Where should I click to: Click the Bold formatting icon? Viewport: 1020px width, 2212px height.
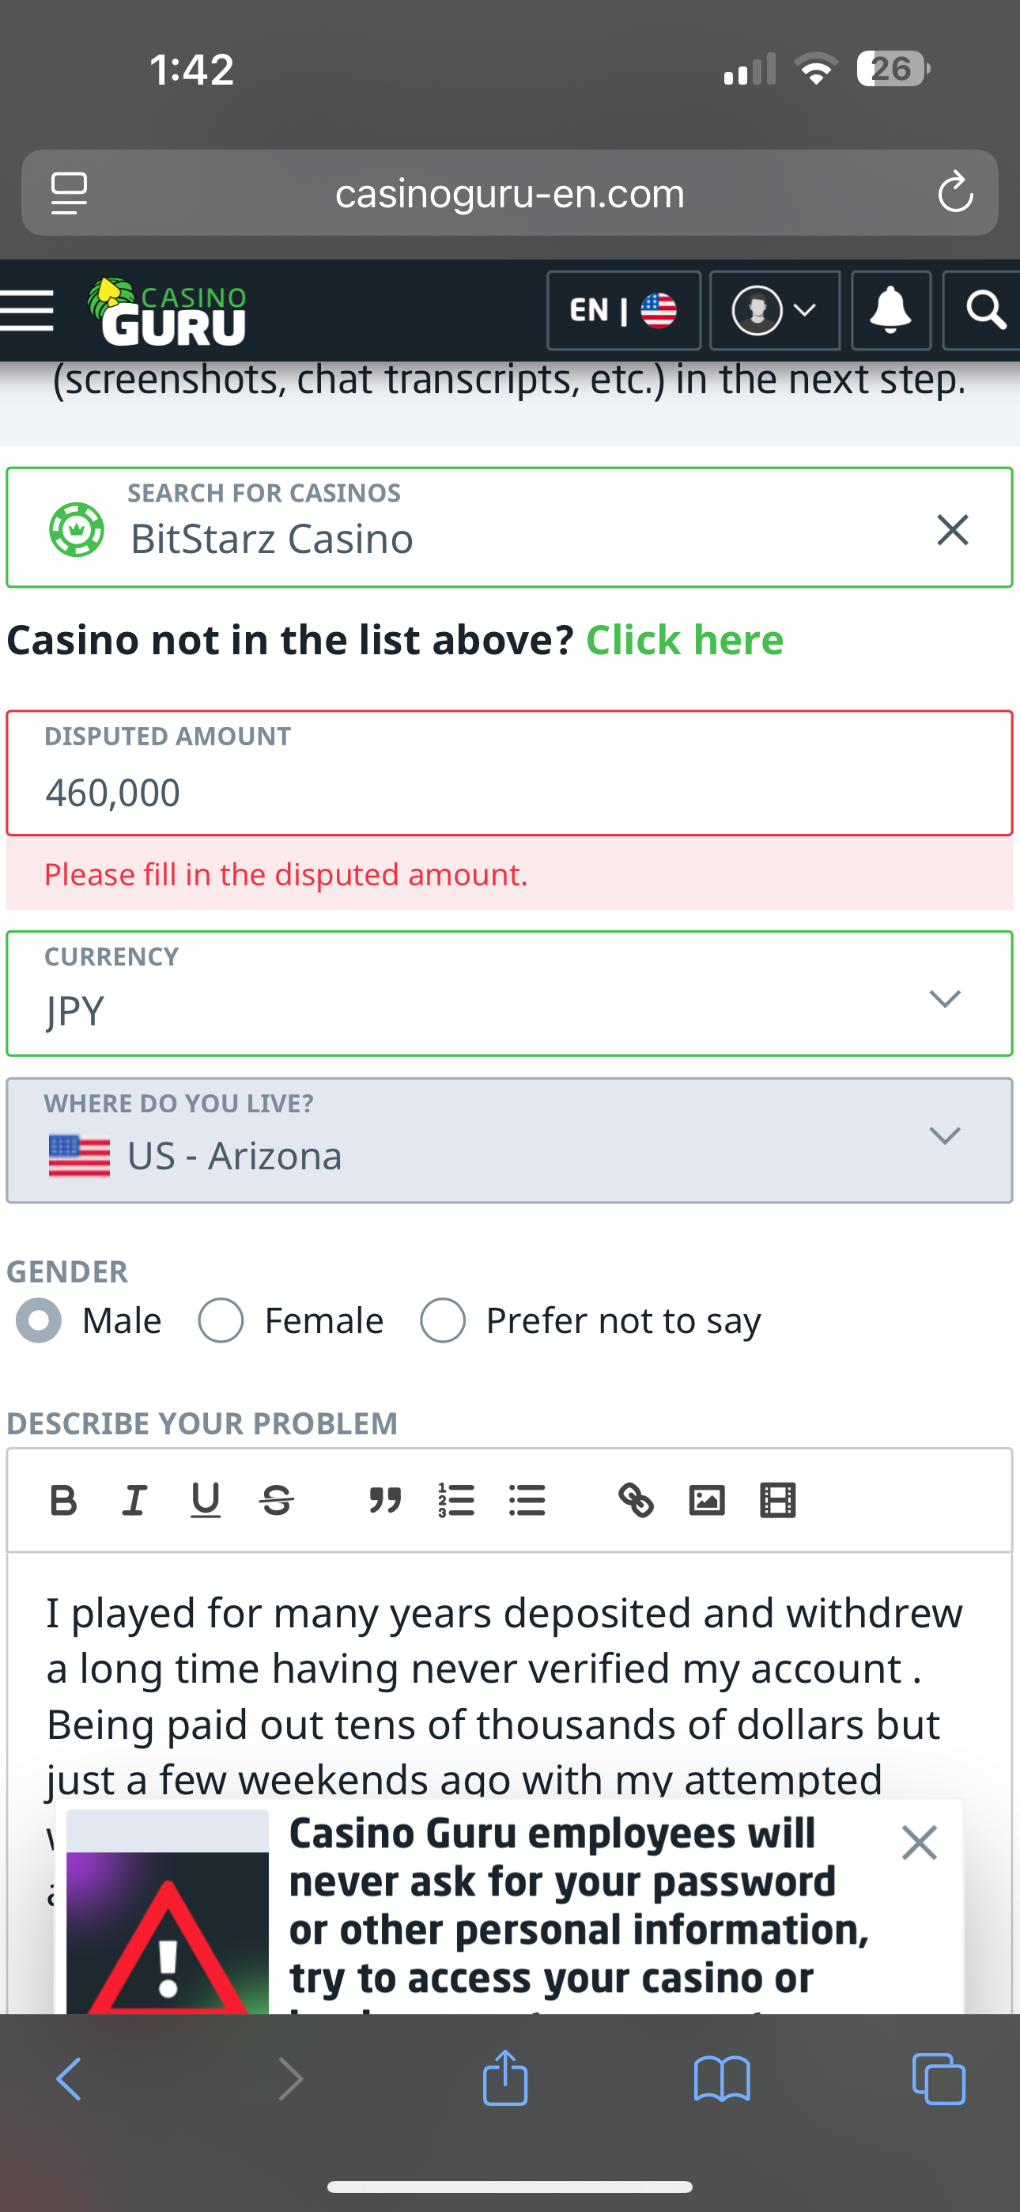tap(63, 1500)
